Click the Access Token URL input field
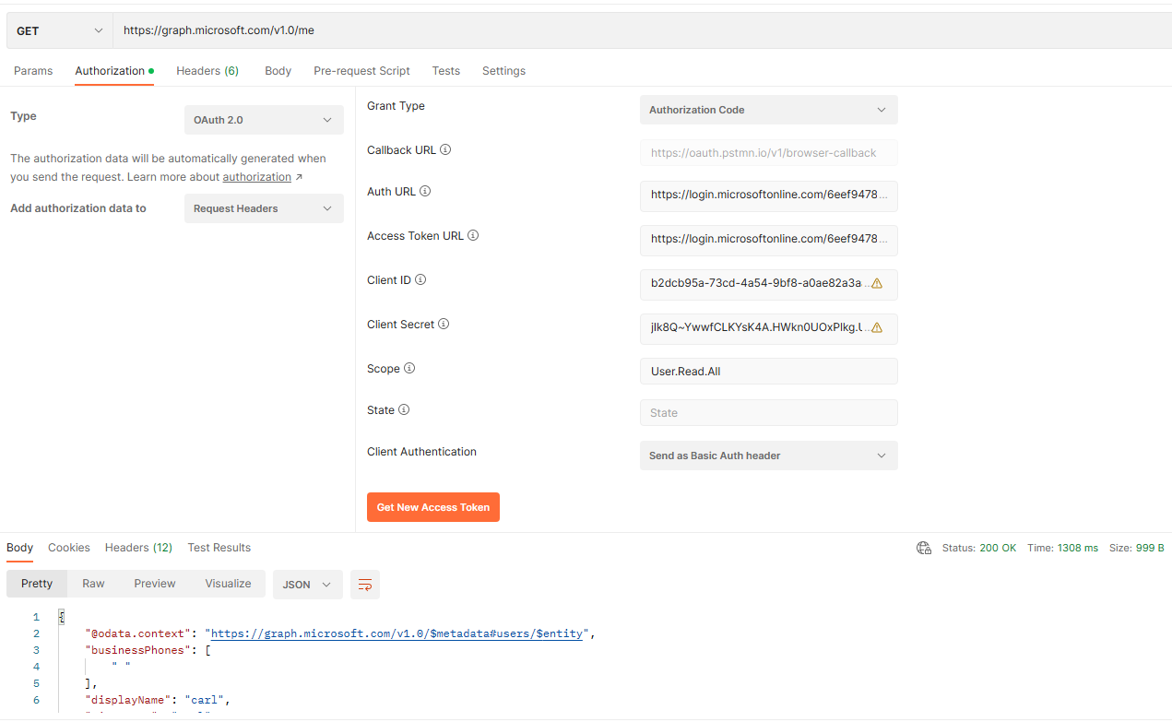The width and height of the screenshot is (1172, 722). click(x=768, y=240)
